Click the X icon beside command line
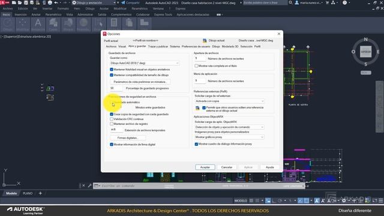384x216 pixels. click(83, 185)
